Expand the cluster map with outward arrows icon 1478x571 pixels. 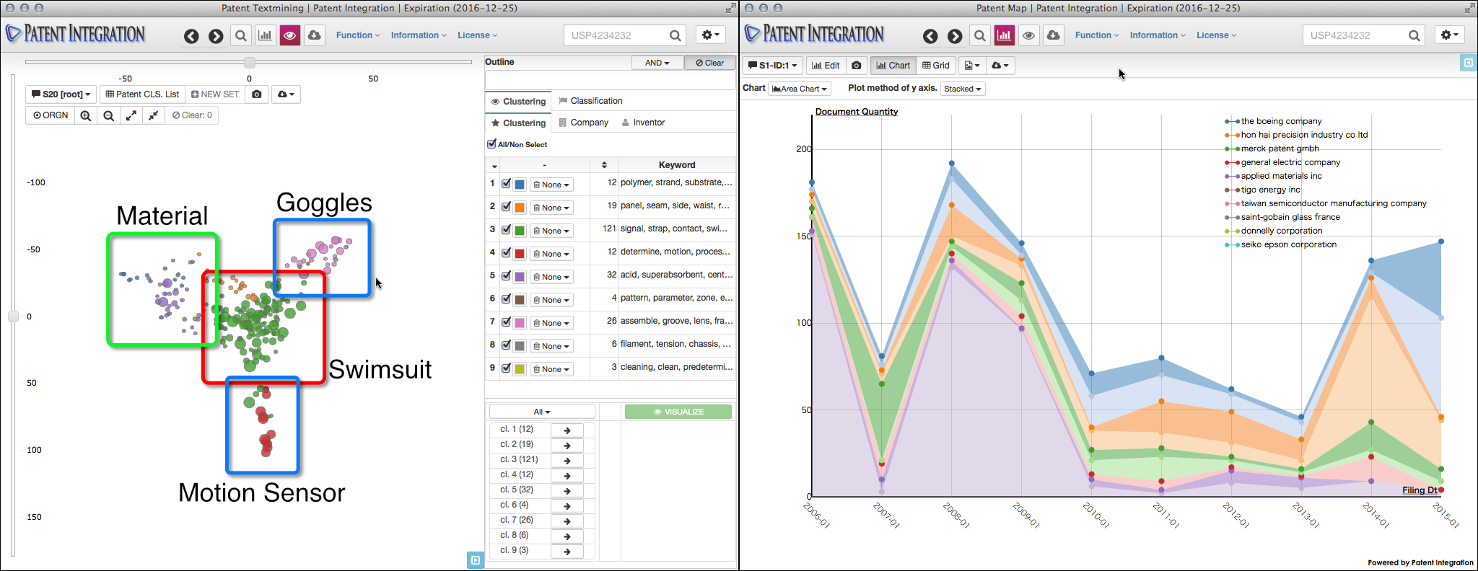tap(131, 115)
